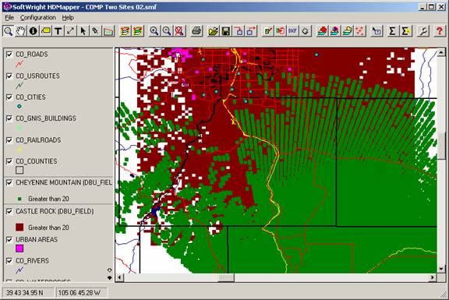The image size is (449, 300).
Task: Click the red question mark help icon
Action: click(x=440, y=30)
